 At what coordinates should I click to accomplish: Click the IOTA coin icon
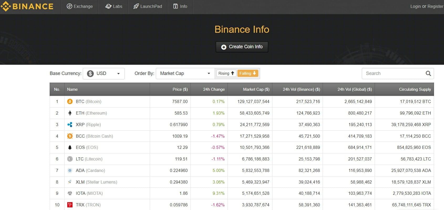coord(70,193)
